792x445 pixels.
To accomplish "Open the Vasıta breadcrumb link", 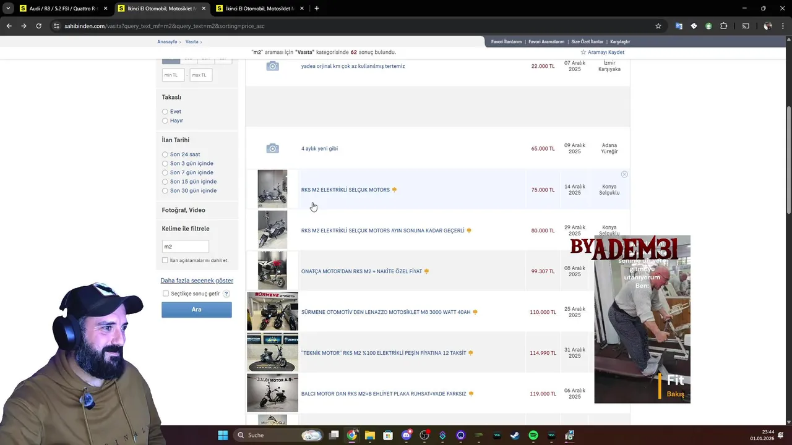I will tap(192, 41).
